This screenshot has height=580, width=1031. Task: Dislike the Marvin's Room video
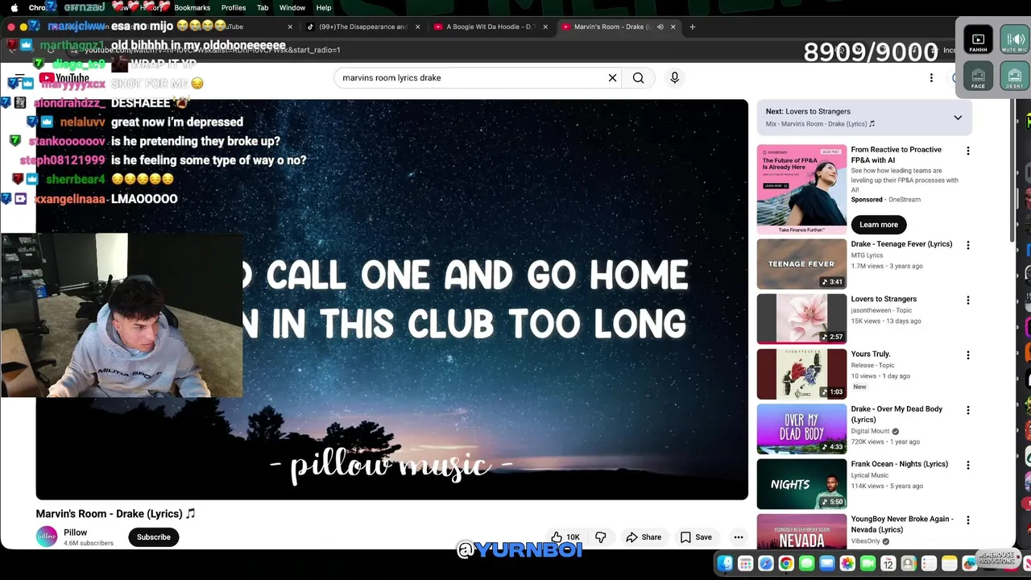pos(601,537)
